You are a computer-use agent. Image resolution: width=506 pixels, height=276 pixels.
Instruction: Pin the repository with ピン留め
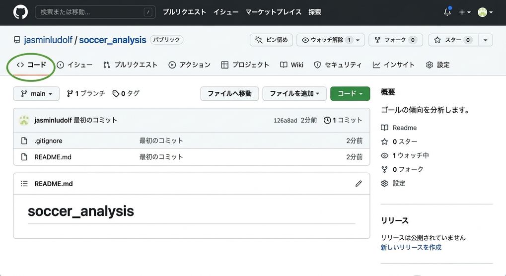coord(271,40)
